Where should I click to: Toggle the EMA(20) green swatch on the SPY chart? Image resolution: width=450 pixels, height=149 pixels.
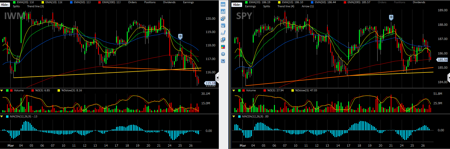click(x=246, y=2)
